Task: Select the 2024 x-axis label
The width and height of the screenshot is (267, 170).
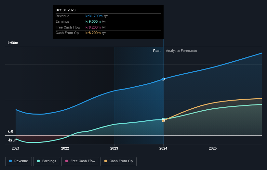Action: [x=163, y=149]
